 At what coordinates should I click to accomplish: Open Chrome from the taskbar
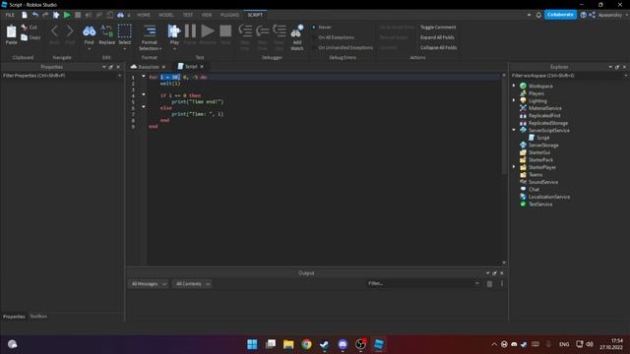click(306, 344)
